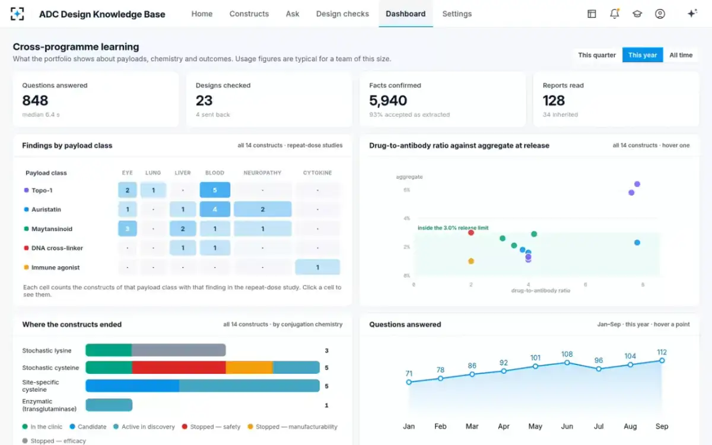712x445 pixels.
Task: Click the Auristatin Liver cell showing 1
Action: [x=183, y=209]
